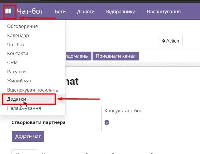Click the Чат-бот app title
Image resolution: width=200 pixels, height=154 pixels.
tap(30, 11)
